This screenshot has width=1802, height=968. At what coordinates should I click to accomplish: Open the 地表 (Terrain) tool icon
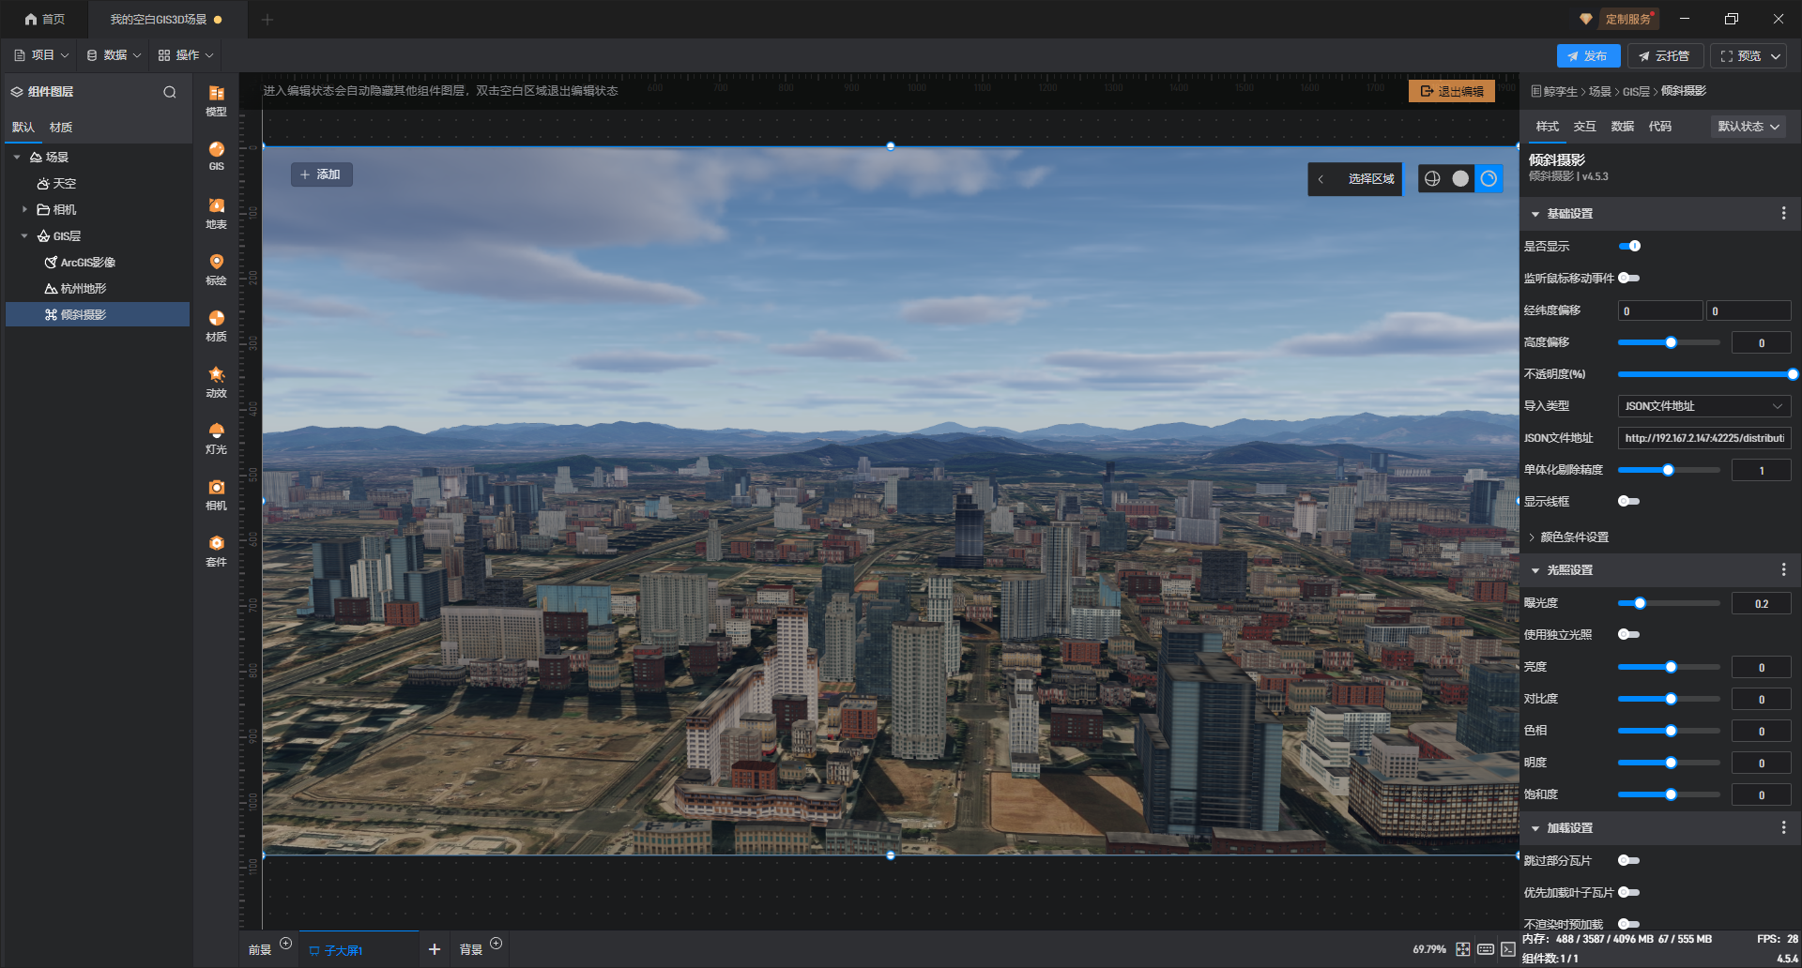point(216,211)
